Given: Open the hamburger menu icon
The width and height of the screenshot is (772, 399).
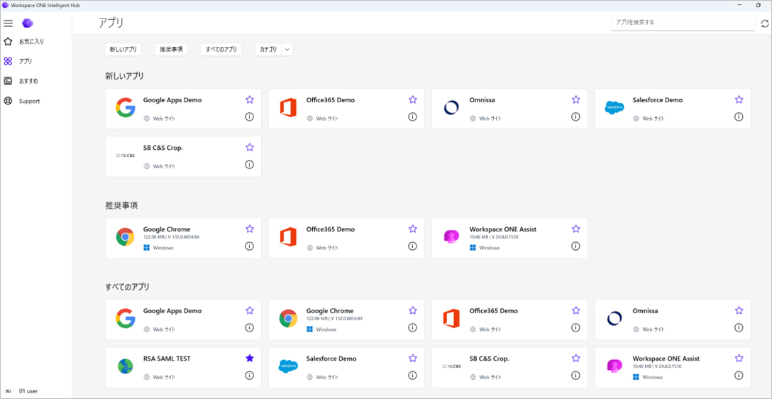Looking at the screenshot, I should [x=9, y=23].
